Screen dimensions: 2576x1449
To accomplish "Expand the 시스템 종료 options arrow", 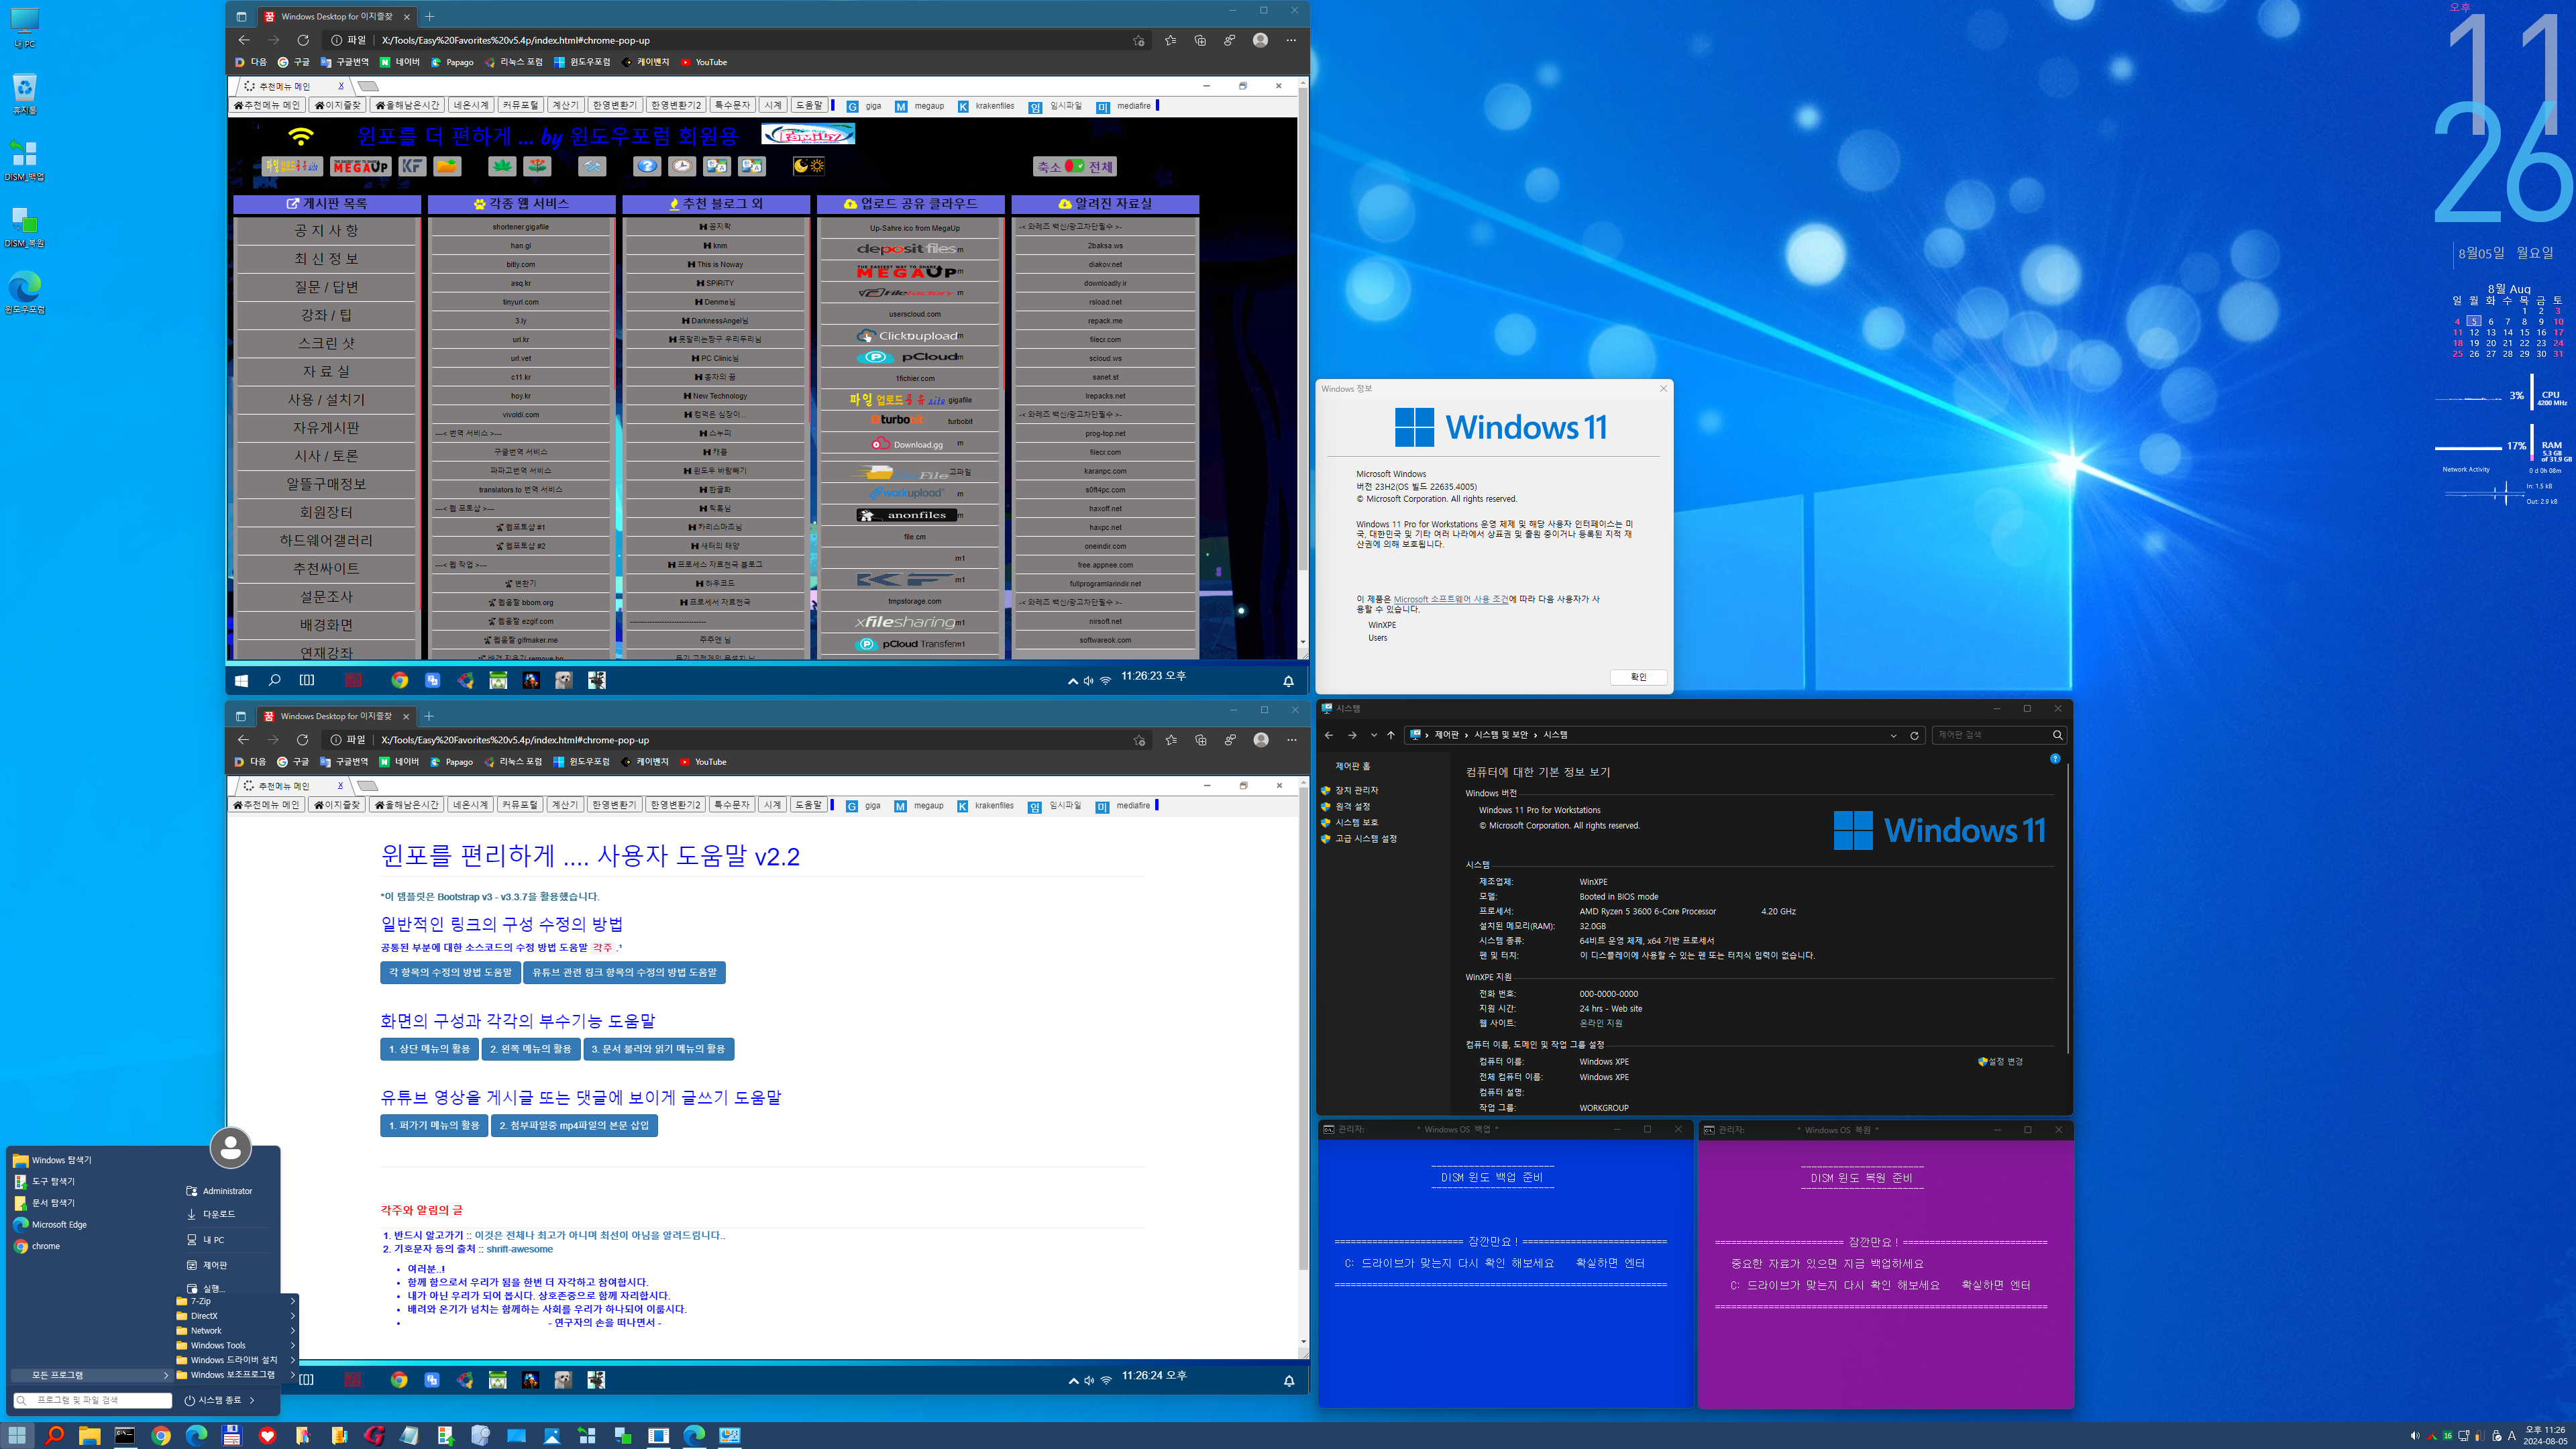I will (252, 1400).
